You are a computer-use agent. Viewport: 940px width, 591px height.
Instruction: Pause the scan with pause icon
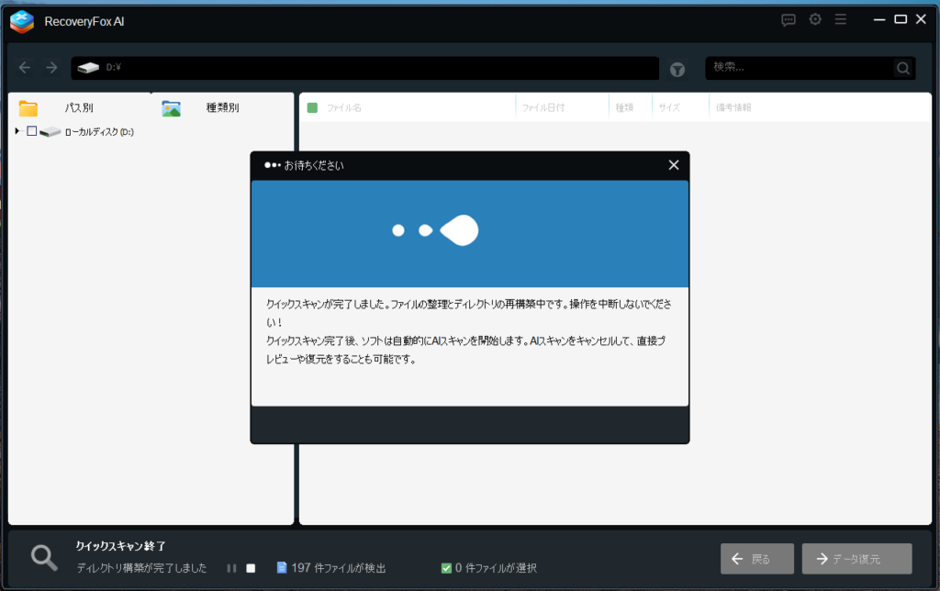coord(231,568)
